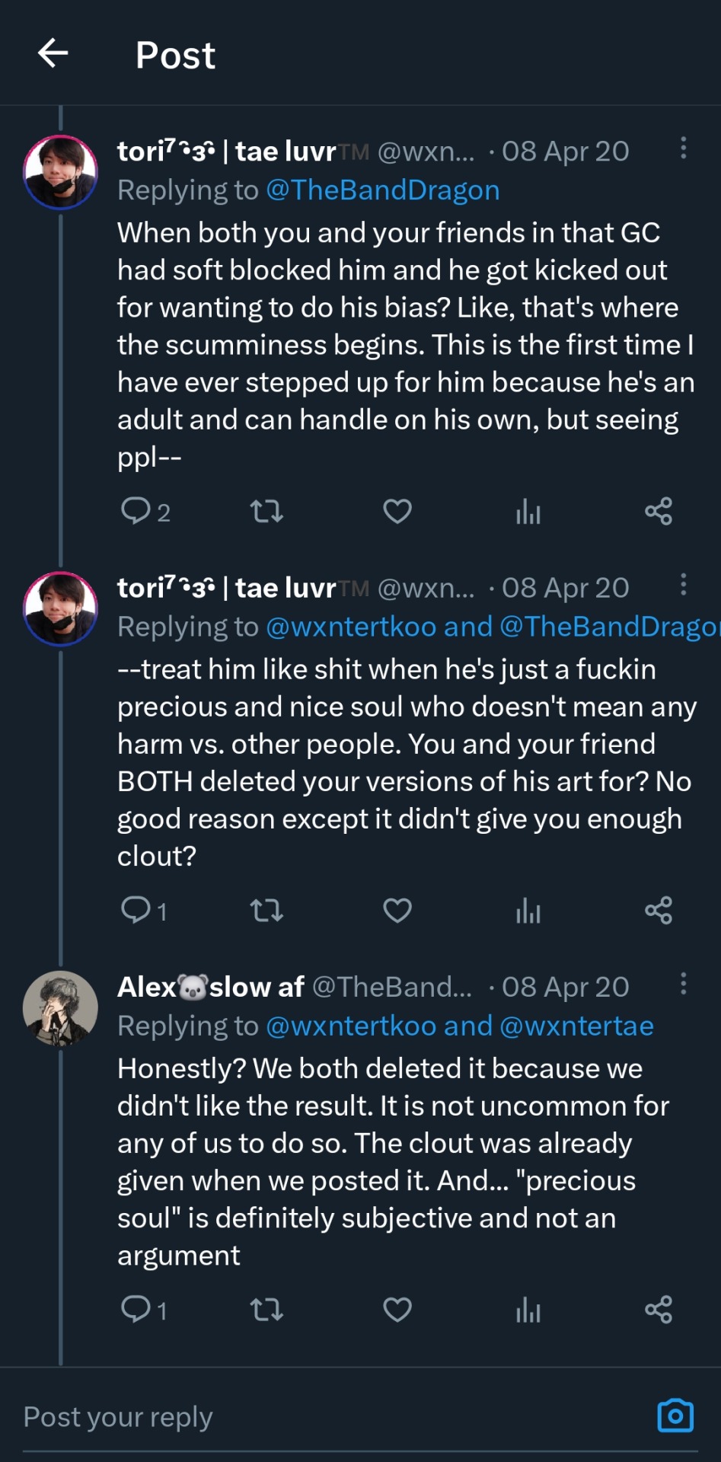The height and width of the screenshot is (1462, 721).
Task: Repost the first tori tweet
Action: [x=266, y=511]
